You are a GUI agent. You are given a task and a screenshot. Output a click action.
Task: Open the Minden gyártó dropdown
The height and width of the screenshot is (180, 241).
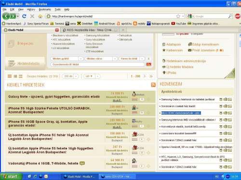point(67,59)
